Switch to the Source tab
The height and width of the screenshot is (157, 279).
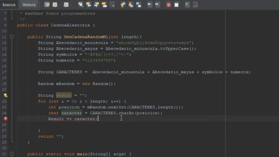(9, 5)
